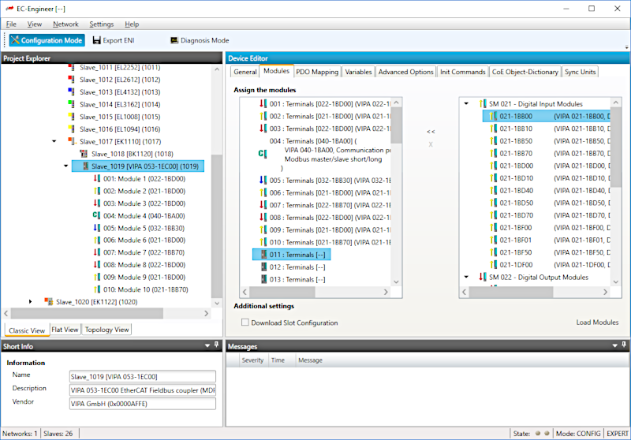Click the icon of Slave_1018 [BK1120]

[x=84, y=154]
